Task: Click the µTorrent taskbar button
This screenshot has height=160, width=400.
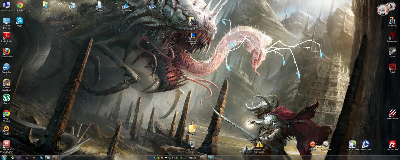Action: pos(13,157)
